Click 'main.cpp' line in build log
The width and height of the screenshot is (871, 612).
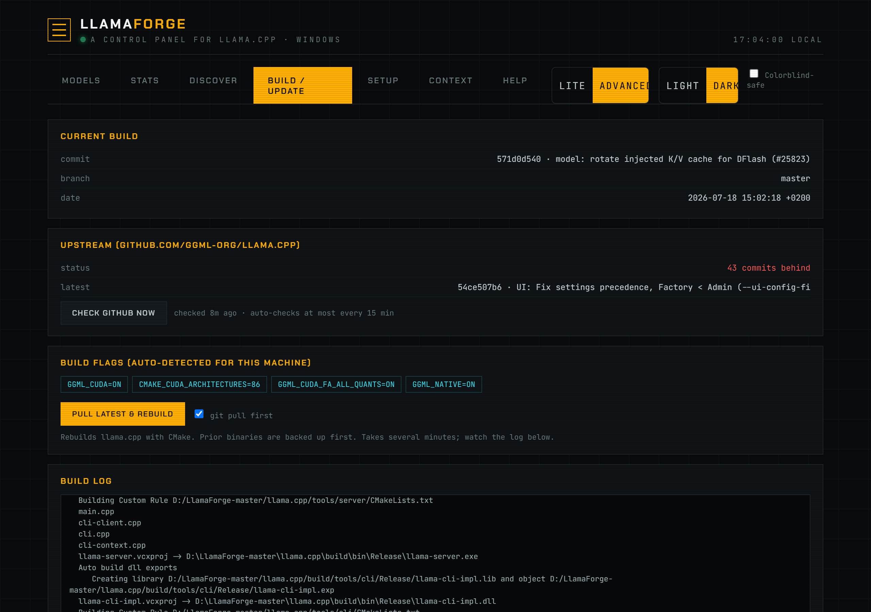(x=96, y=511)
